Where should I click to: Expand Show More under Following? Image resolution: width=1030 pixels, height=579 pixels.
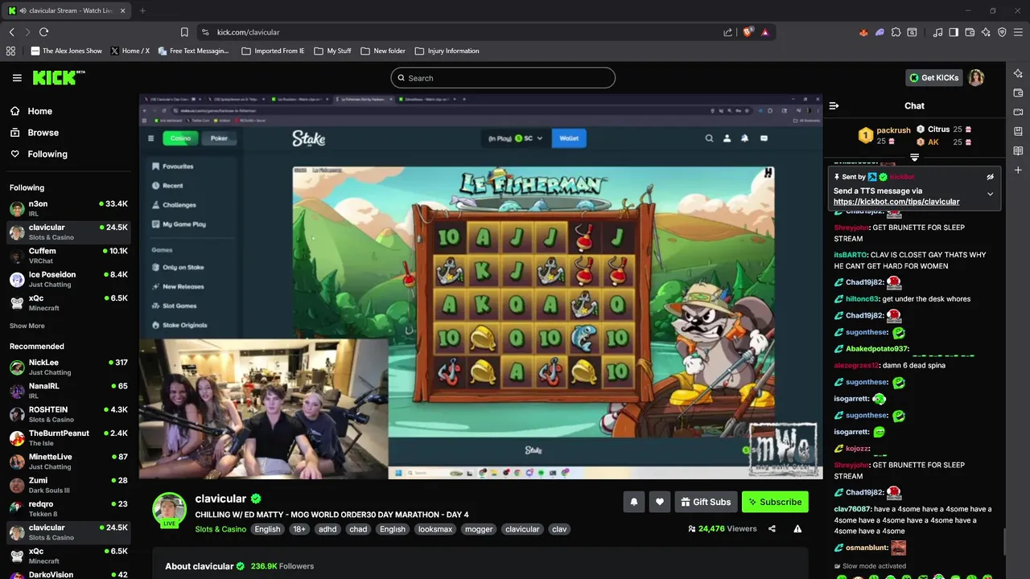(x=27, y=326)
